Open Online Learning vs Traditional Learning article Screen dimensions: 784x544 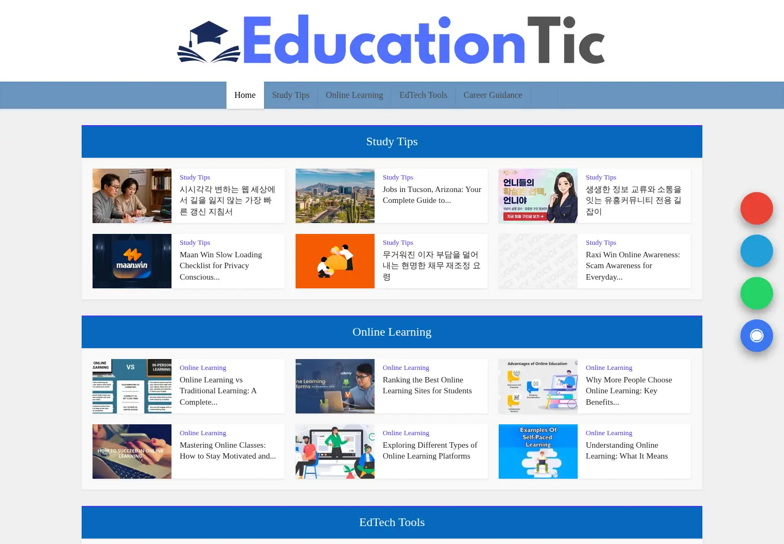coord(218,391)
